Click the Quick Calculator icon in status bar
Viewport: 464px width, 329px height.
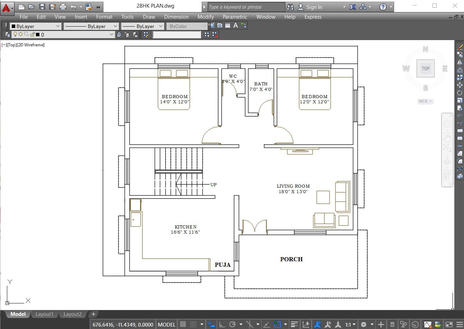coord(392,324)
